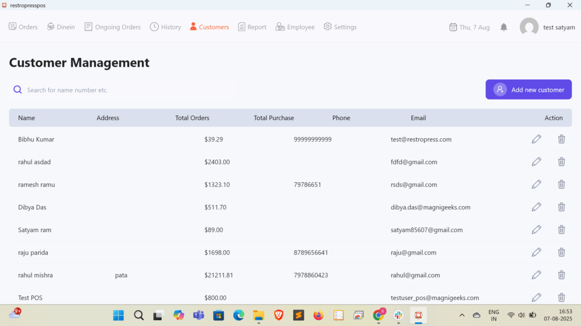Open the Orders tab
581x326 pixels.
click(23, 27)
